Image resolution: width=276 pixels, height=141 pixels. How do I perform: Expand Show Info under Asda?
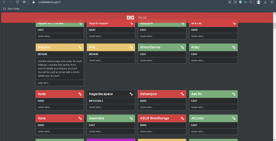coord(44,107)
